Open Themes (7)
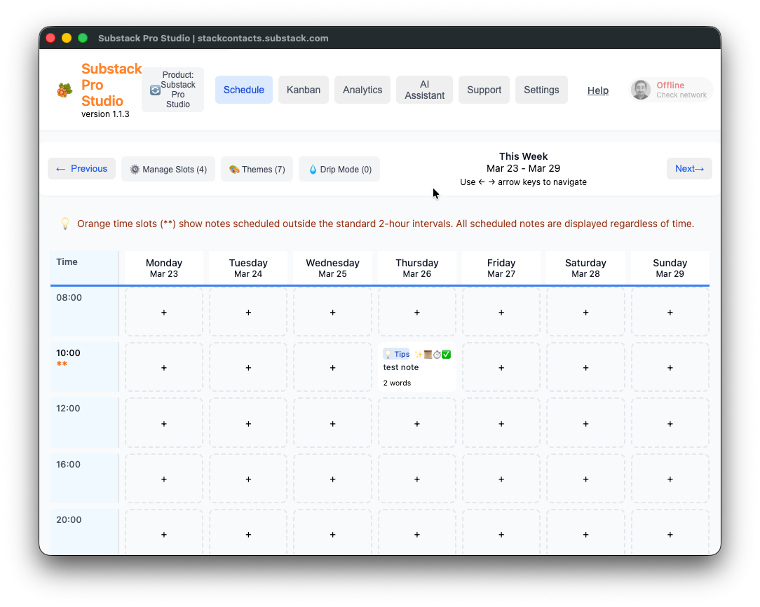The width and height of the screenshot is (760, 607). (x=257, y=169)
